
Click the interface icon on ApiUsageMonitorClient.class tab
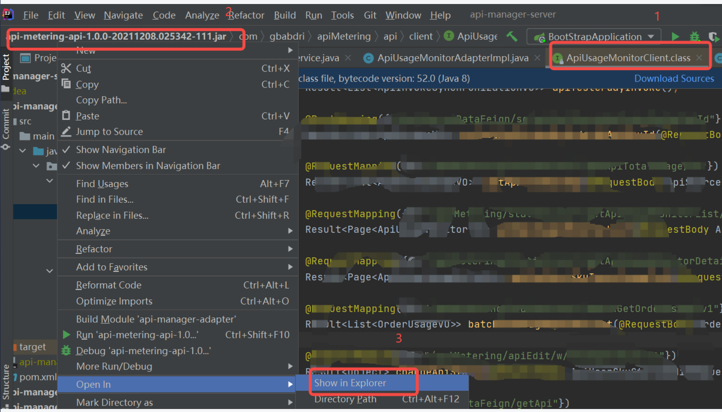(x=558, y=58)
